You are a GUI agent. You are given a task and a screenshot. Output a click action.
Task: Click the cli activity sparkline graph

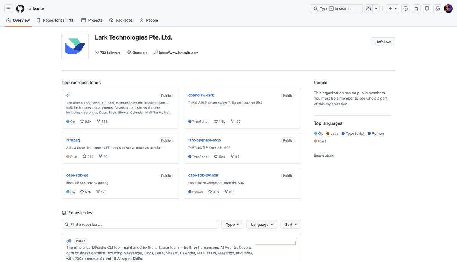pos(276,241)
